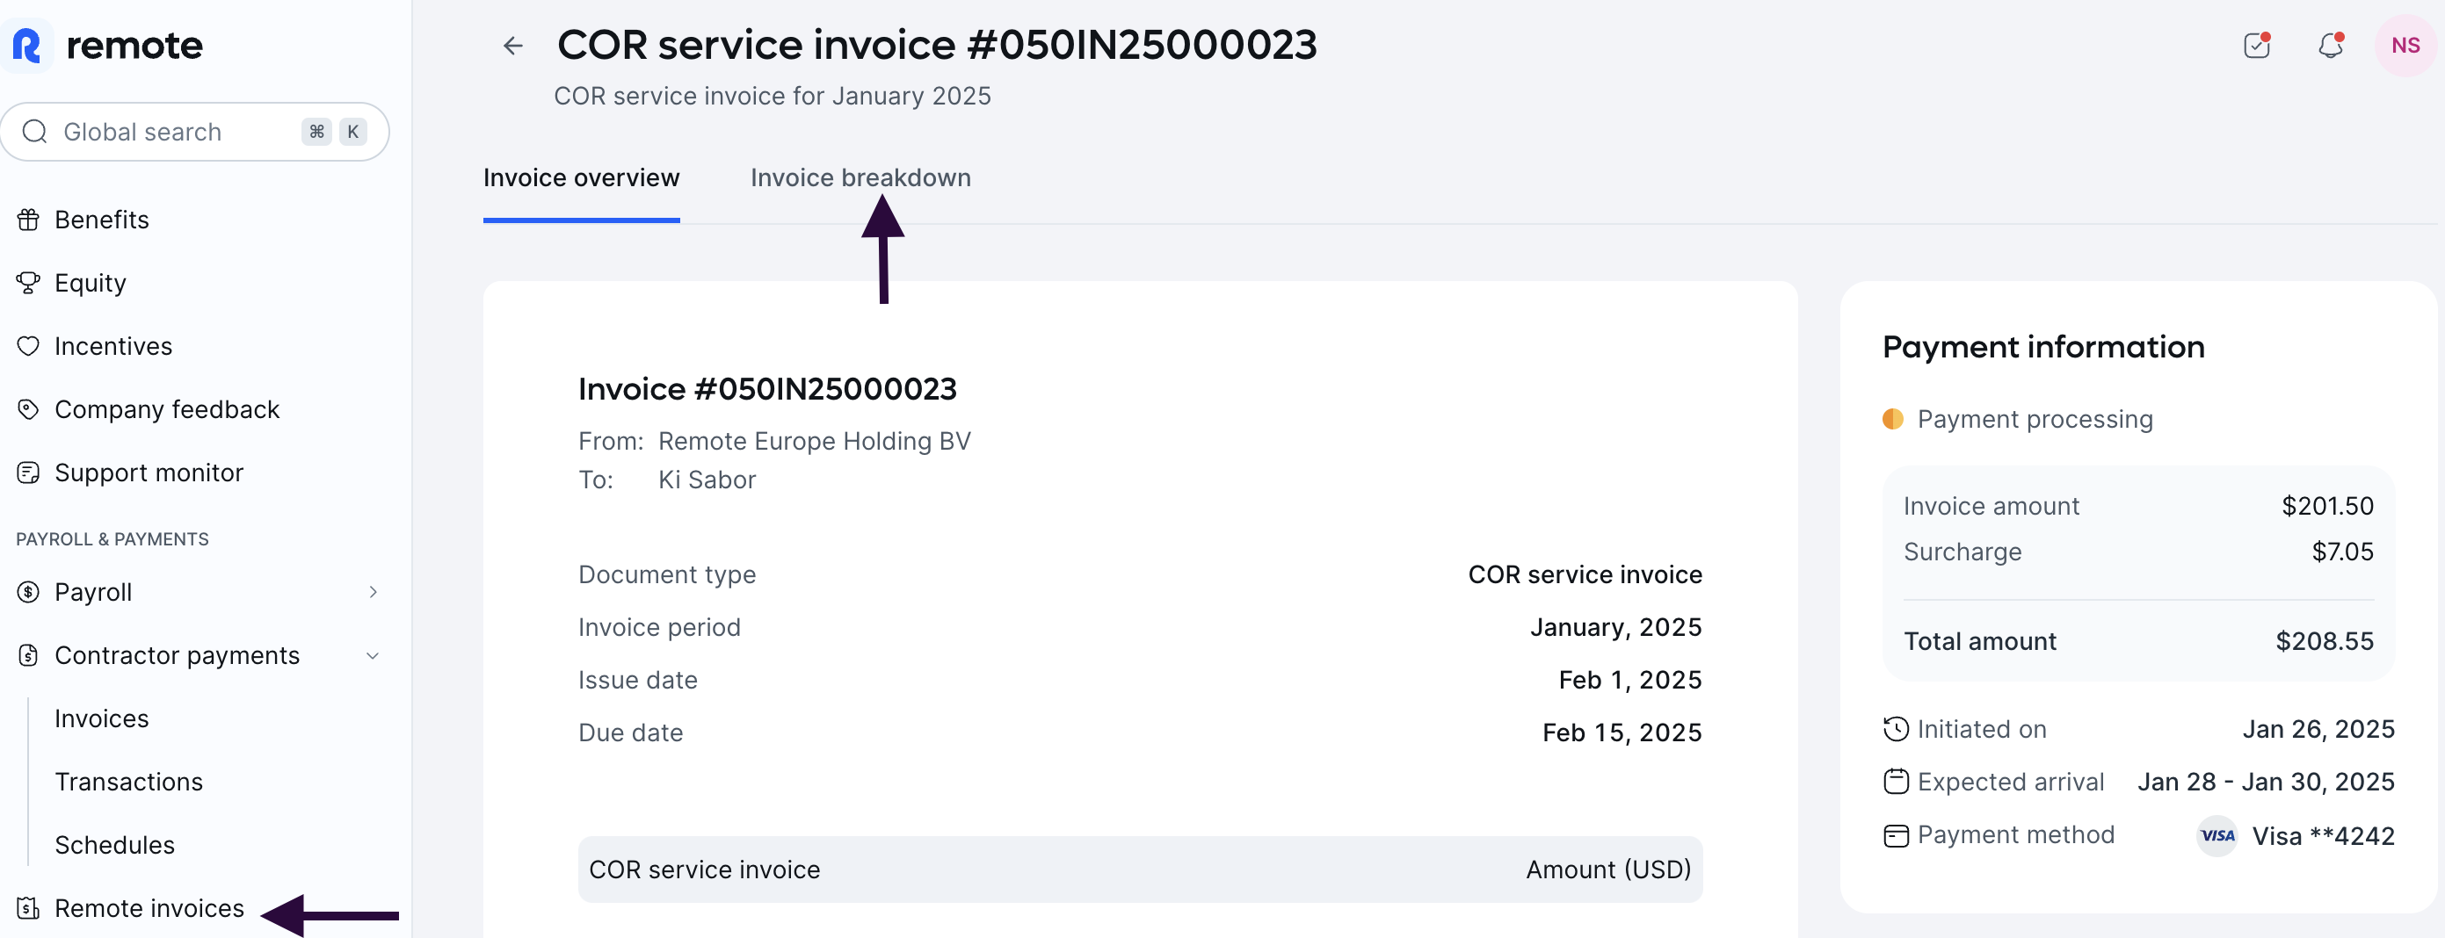The height and width of the screenshot is (938, 2445).
Task: Expand the Payroll submenu chevron
Action: click(x=373, y=592)
